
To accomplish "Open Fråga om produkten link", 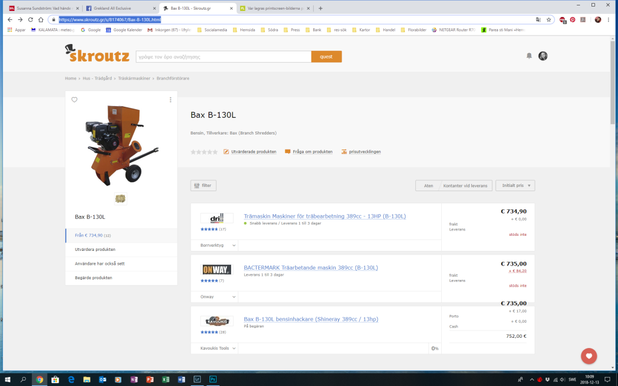I will click(x=309, y=151).
